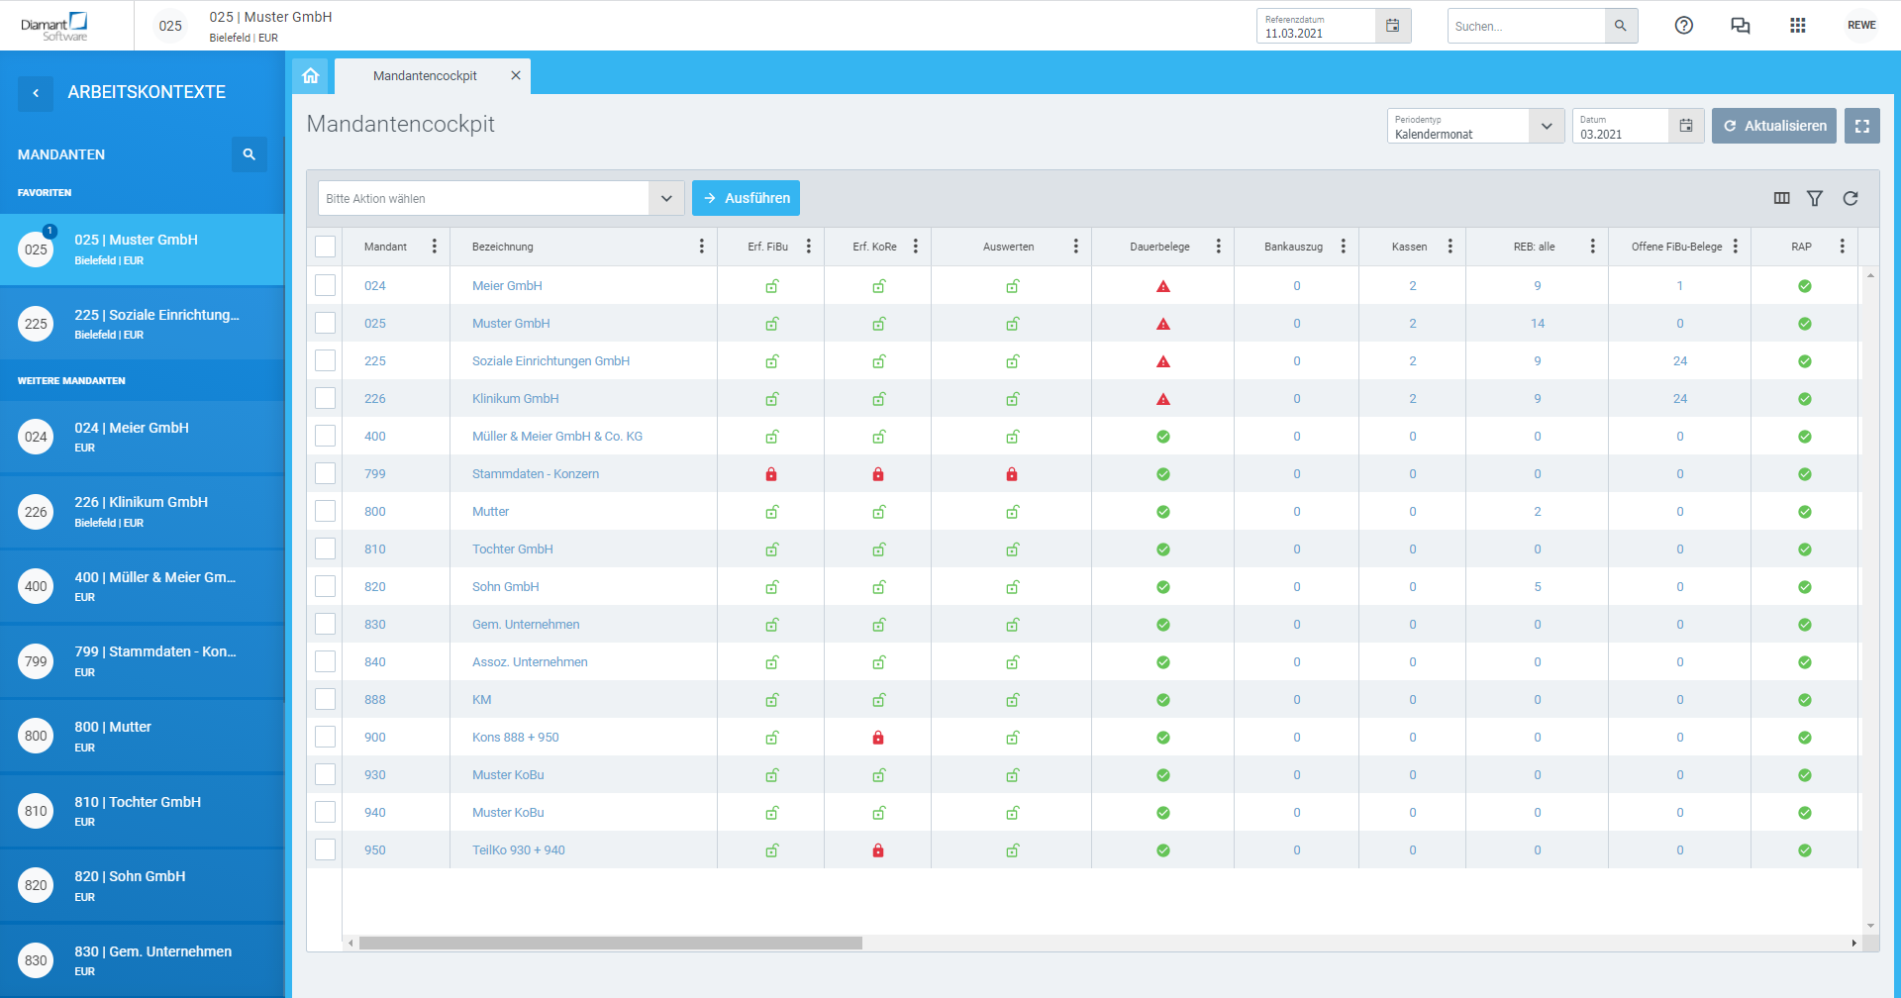Image resolution: width=1901 pixels, height=998 pixels.
Task: Open the apps grid menu icon
Action: click(x=1798, y=26)
